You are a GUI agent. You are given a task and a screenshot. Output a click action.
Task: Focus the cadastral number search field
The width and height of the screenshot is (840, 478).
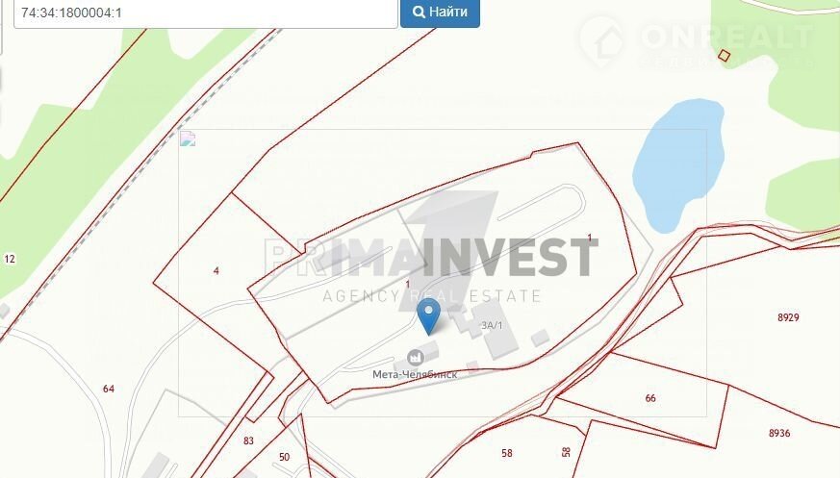coord(205,13)
